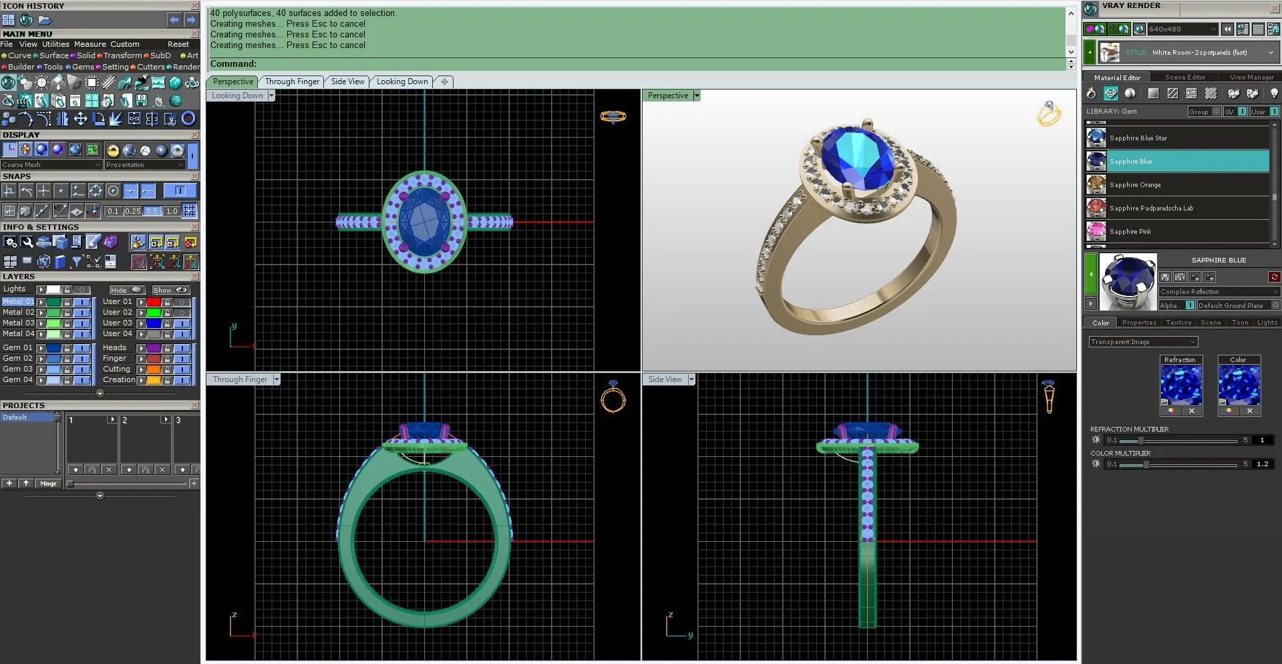
Task: Open the notes pencil icon in Info & Settings
Action: click(x=92, y=241)
